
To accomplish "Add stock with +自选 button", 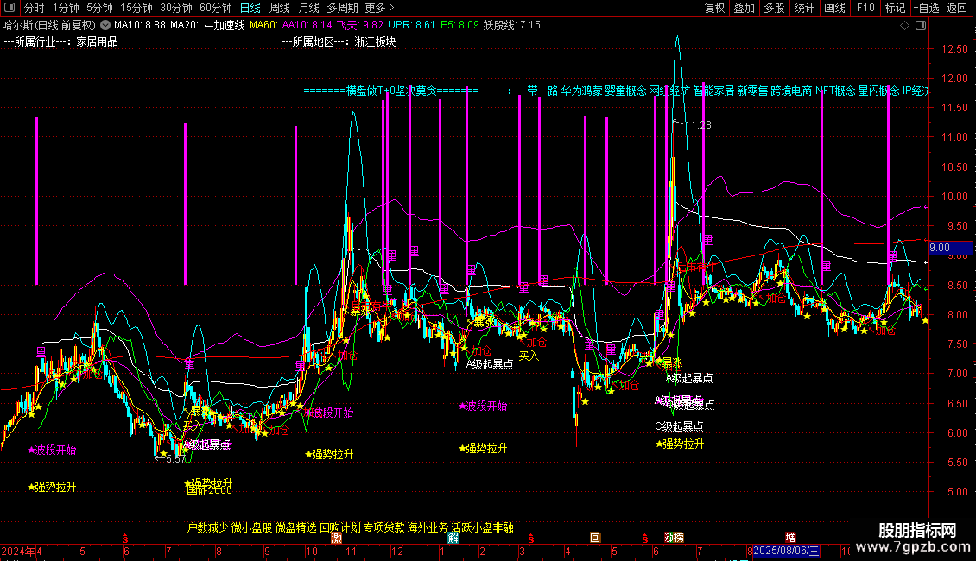I will coord(926,8).
